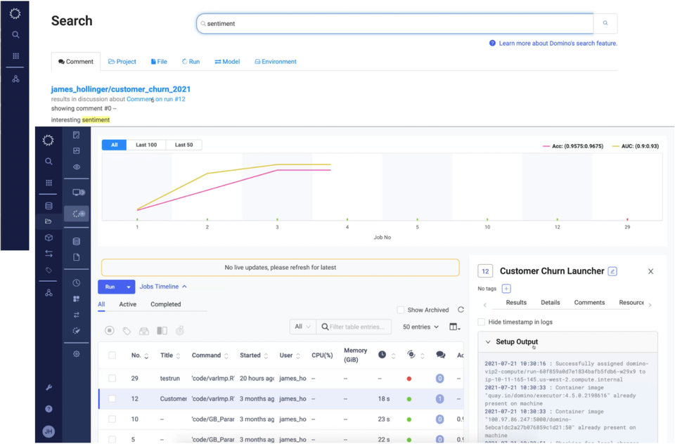This screenshot has height=444, width=675.
Task: Add a tag with the plus icon
Action: pyautogui.click(x=506, y=289)
